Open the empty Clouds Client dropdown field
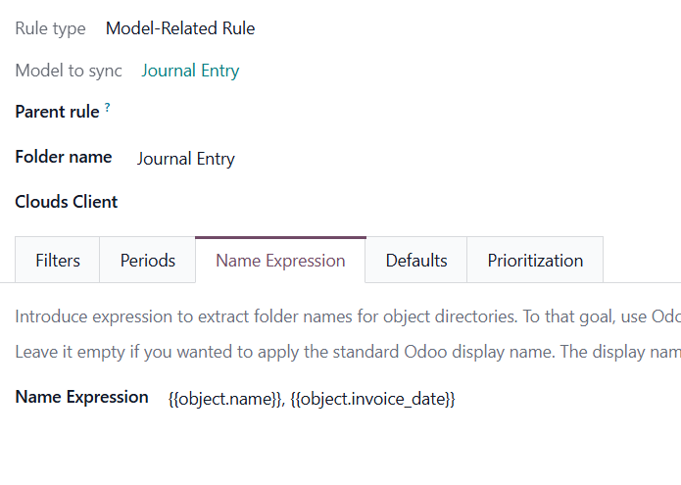The height and width of the screenshot is (485, 681). click(392, 202)
